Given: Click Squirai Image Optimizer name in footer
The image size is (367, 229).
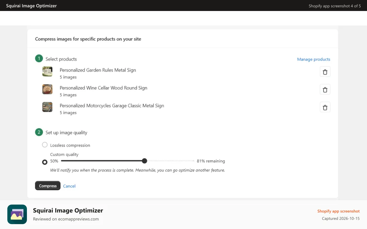Looking at the screenshot, I should [68, 210].
